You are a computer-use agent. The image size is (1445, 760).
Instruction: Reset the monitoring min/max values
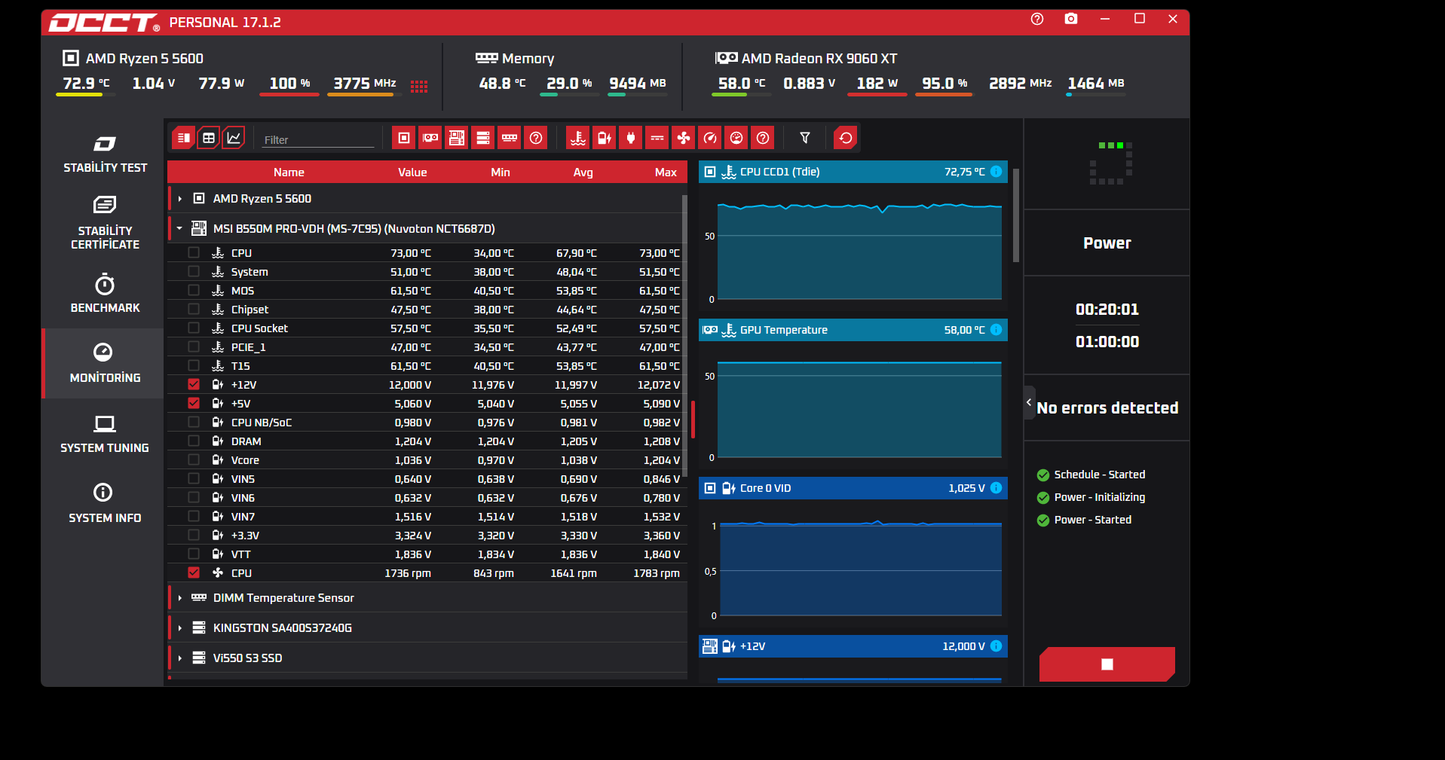tap(846, 138)
